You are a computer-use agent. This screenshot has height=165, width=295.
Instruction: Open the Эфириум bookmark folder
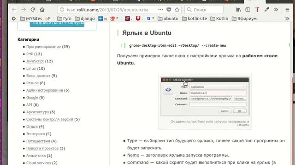click(244, 18)
